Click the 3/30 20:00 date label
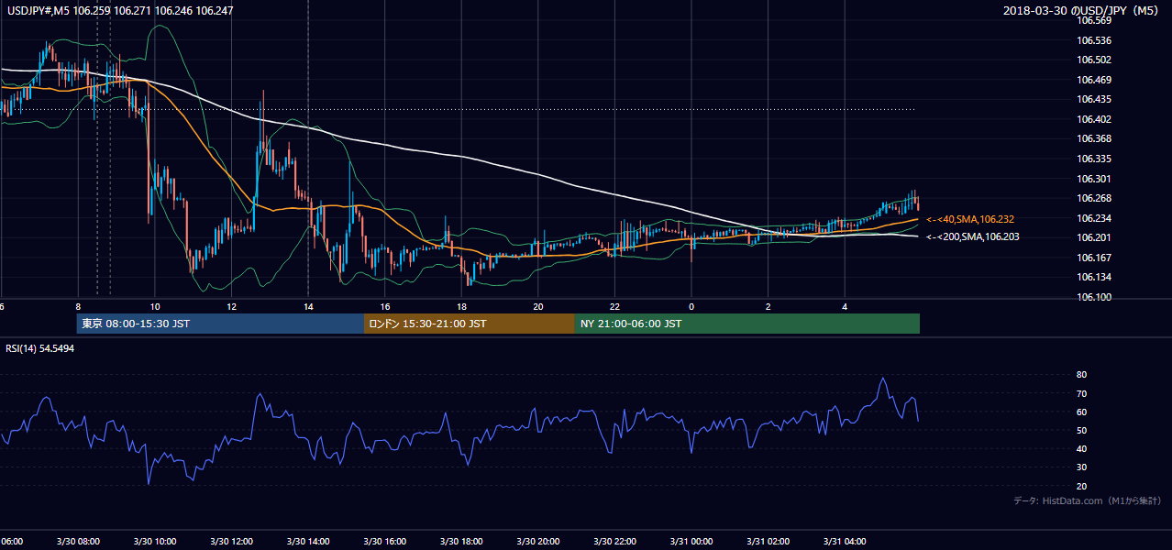The width and height of the screenshot is (1172, 550). coord(537,542)
